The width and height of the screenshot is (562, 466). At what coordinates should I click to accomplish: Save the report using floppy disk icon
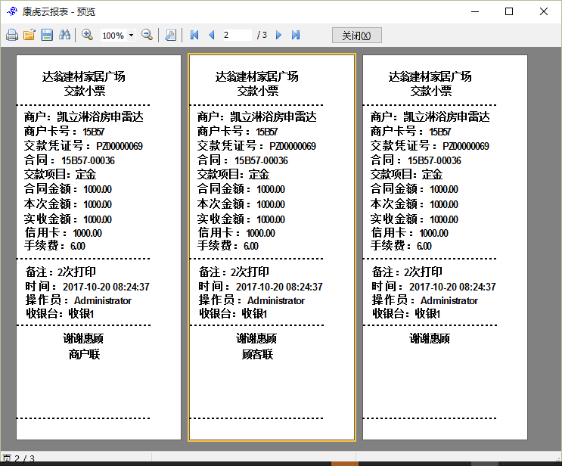tap(47, 36)
